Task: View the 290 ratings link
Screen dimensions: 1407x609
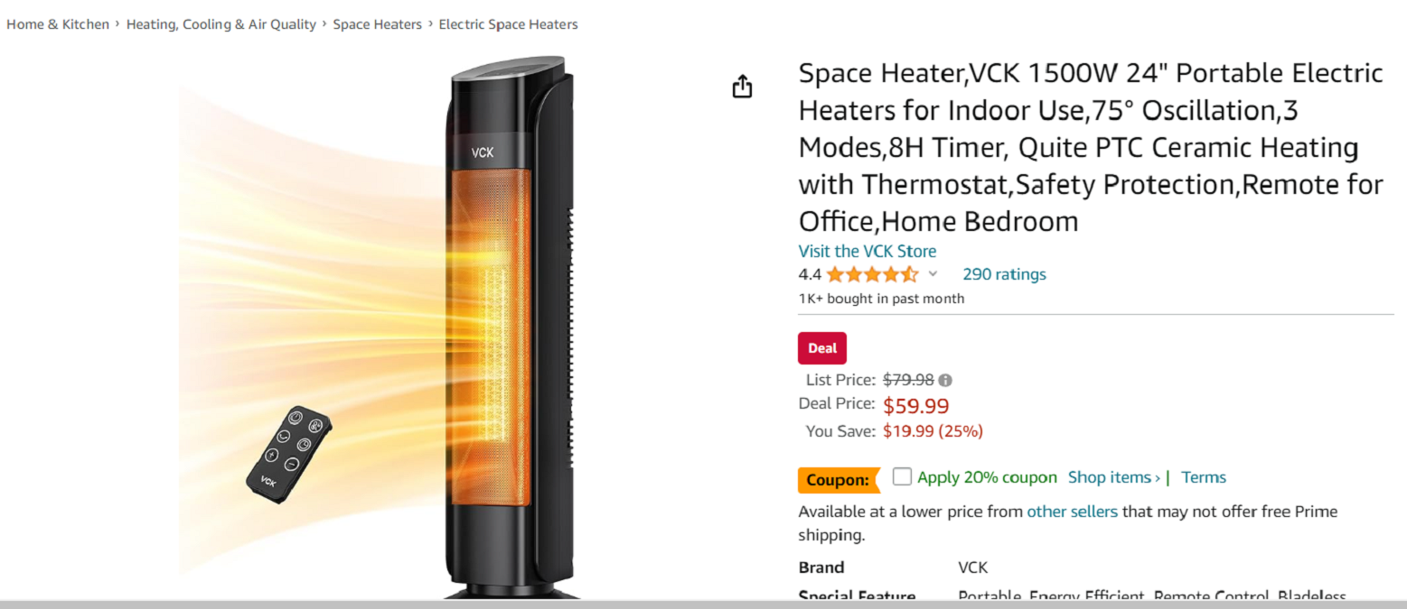Action: [x=1004, y=274]
